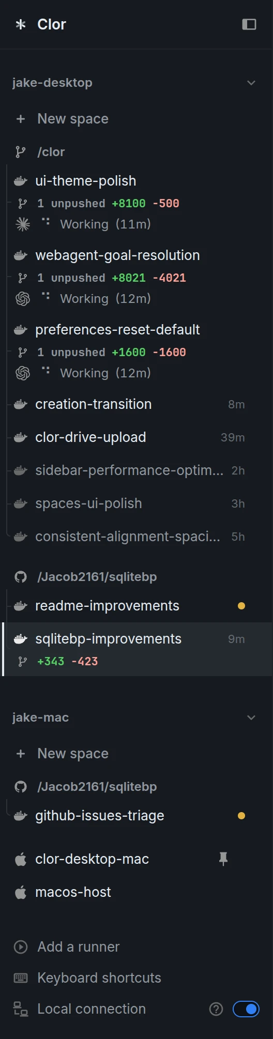The image size is (273, 1039).
Task: Click the OpenAI icon under webagent-goal-resolution
Action: pyautogui.click(x=23, y=298)
